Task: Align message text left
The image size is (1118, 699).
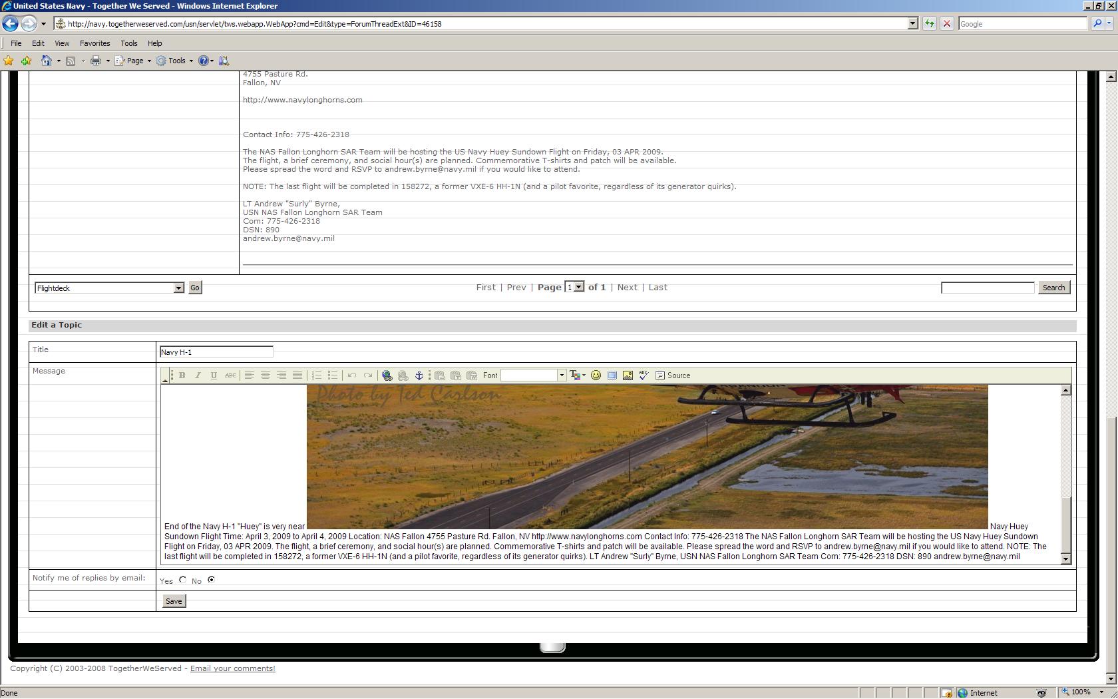Action: (249, 375)
